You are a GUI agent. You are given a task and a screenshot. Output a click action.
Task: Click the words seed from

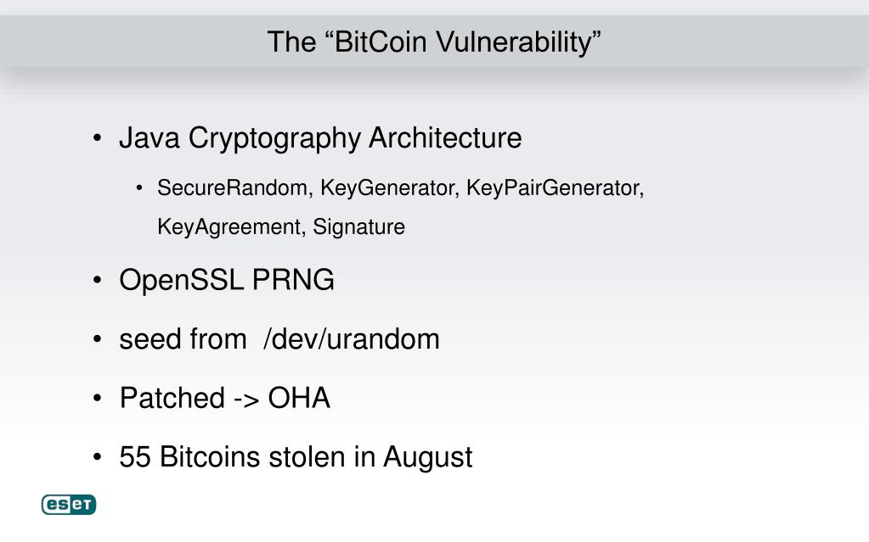[x=183, y=338]
